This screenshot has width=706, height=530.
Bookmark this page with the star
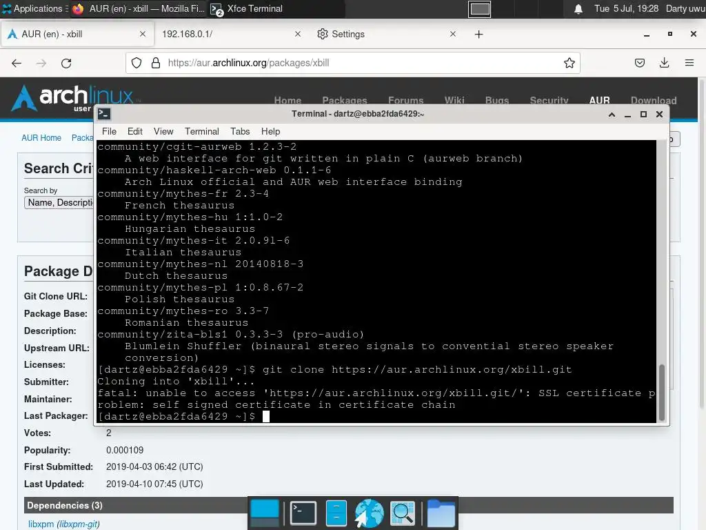tap(569, 63)
